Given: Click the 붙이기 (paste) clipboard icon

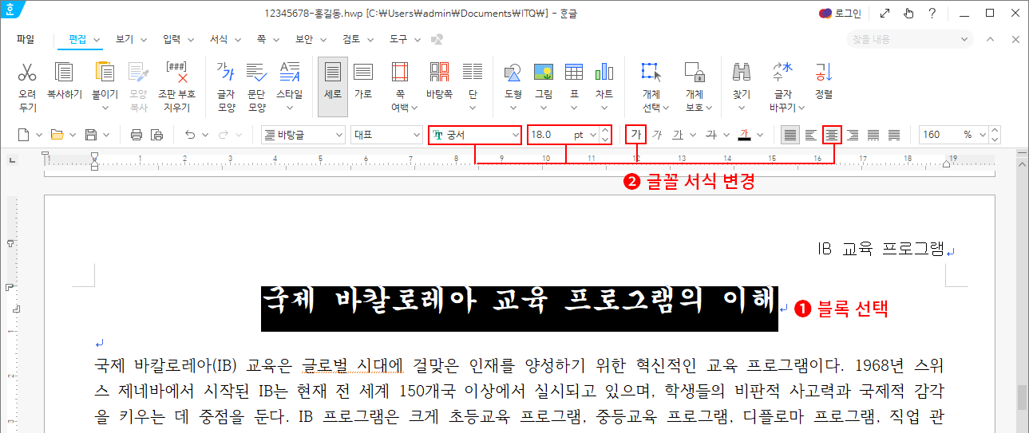Looking at the screenshot, I should 105,73.
